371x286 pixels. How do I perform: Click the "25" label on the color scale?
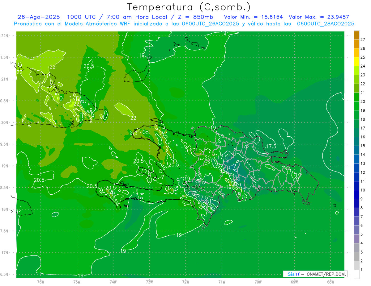coord(363,57)
